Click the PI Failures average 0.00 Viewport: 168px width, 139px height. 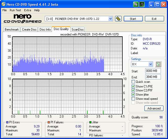pyautogui.click(x=78, y=126)
